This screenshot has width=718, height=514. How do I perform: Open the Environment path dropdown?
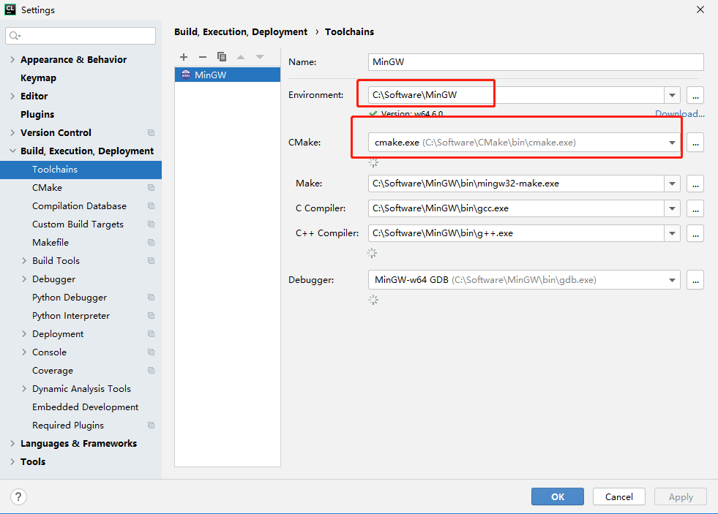point(672,95)
